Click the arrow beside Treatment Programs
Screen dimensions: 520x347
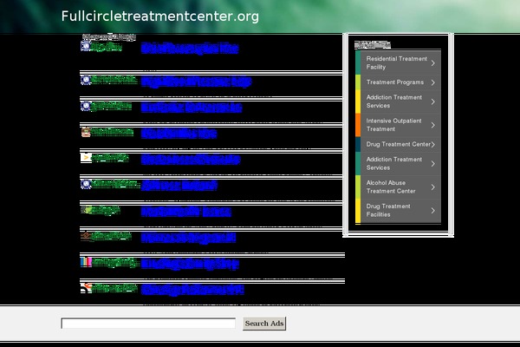point(433,82)
